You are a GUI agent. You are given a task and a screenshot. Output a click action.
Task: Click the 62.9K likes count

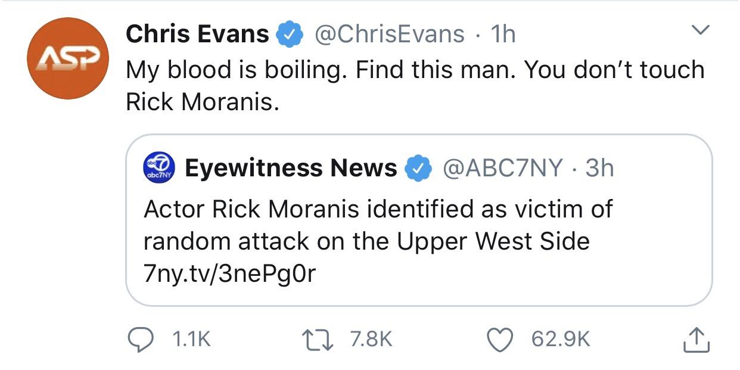pyautogui.click(x=560, y=339)
